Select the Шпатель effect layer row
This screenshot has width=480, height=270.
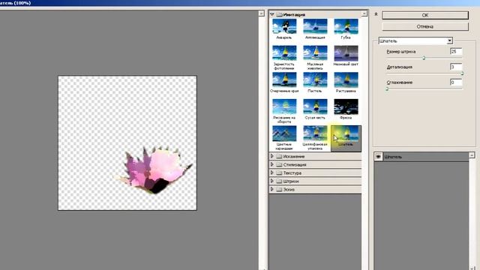click(x=421, y=157)
